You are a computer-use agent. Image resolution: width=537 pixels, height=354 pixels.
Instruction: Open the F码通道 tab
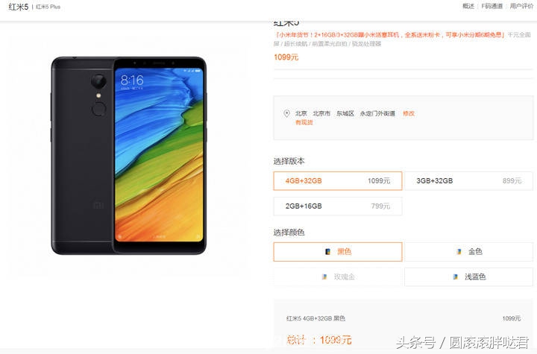(x=492, y=6)
